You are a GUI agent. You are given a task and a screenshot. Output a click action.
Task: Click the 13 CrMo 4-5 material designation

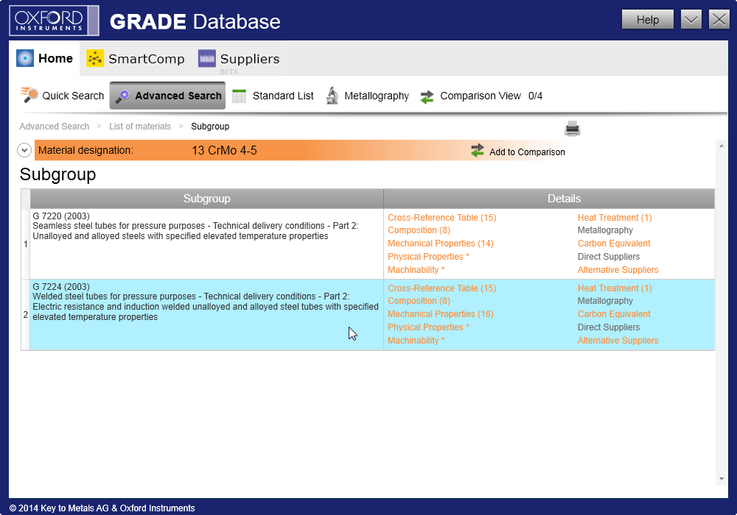pyautogui.click(x=224, y=151)
